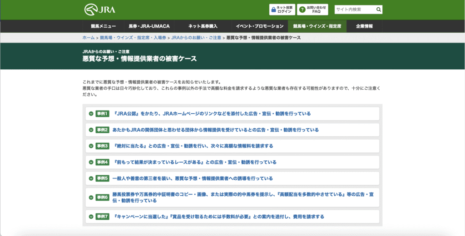
Task: Expand 事例4 chevron icon
Action: [91, 162]
